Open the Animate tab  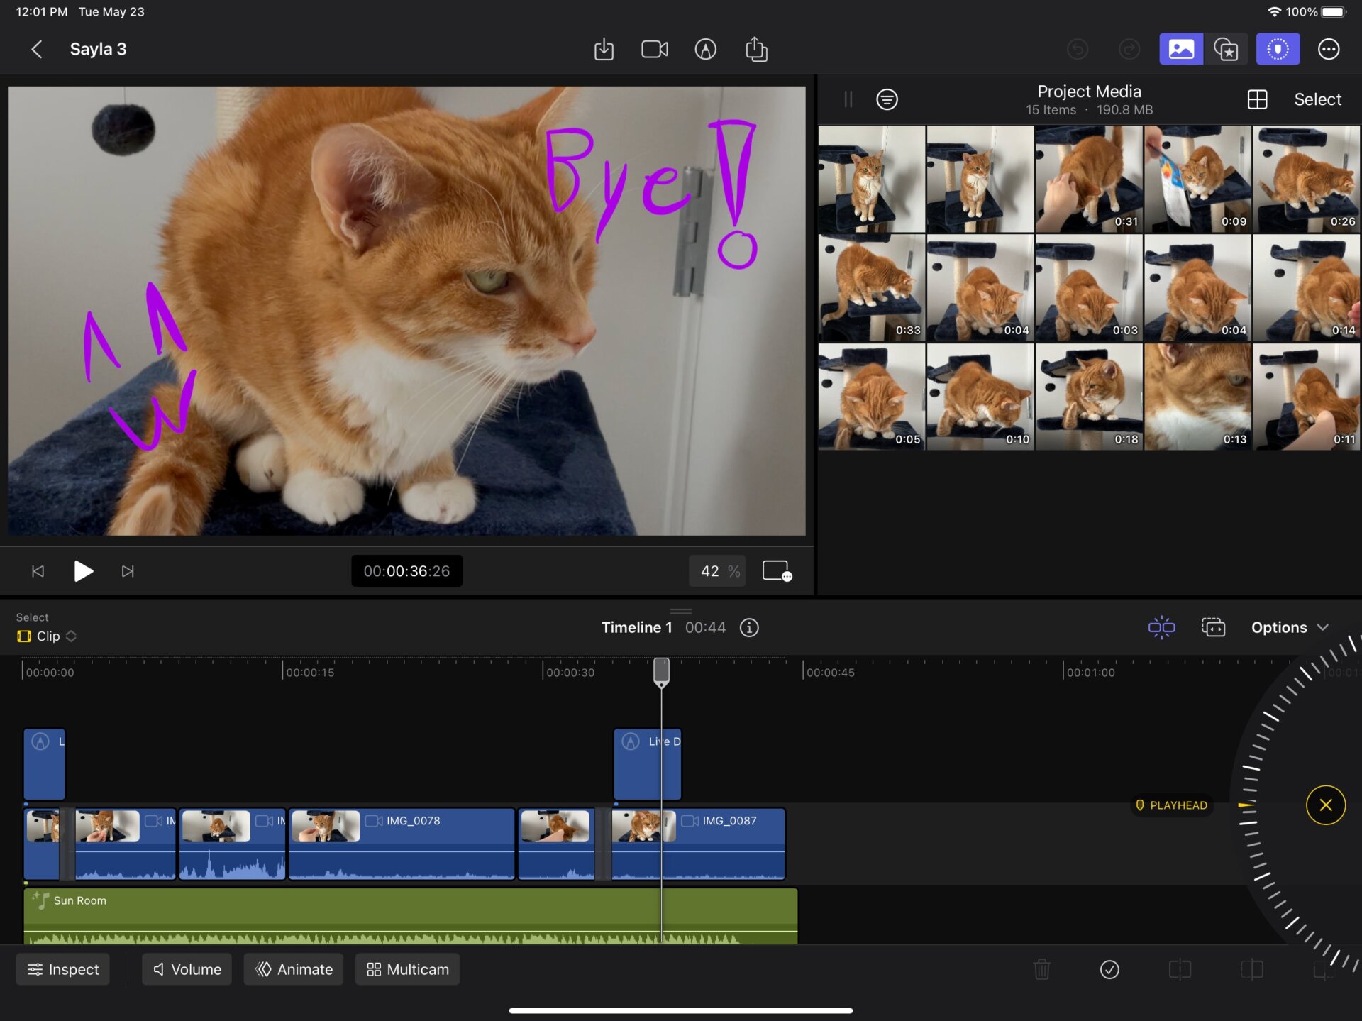point(294,969)
